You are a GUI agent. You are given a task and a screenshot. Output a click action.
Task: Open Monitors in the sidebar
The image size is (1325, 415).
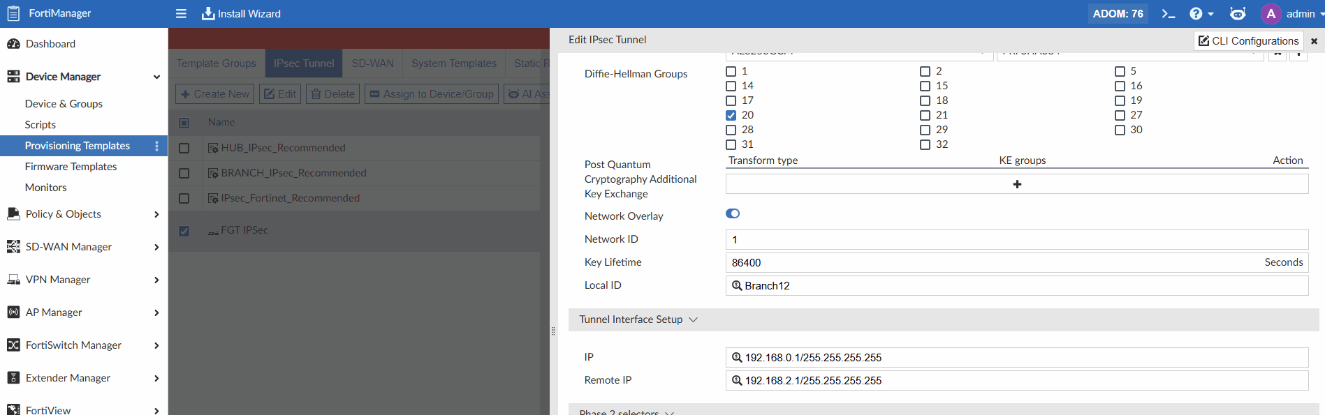45,188
